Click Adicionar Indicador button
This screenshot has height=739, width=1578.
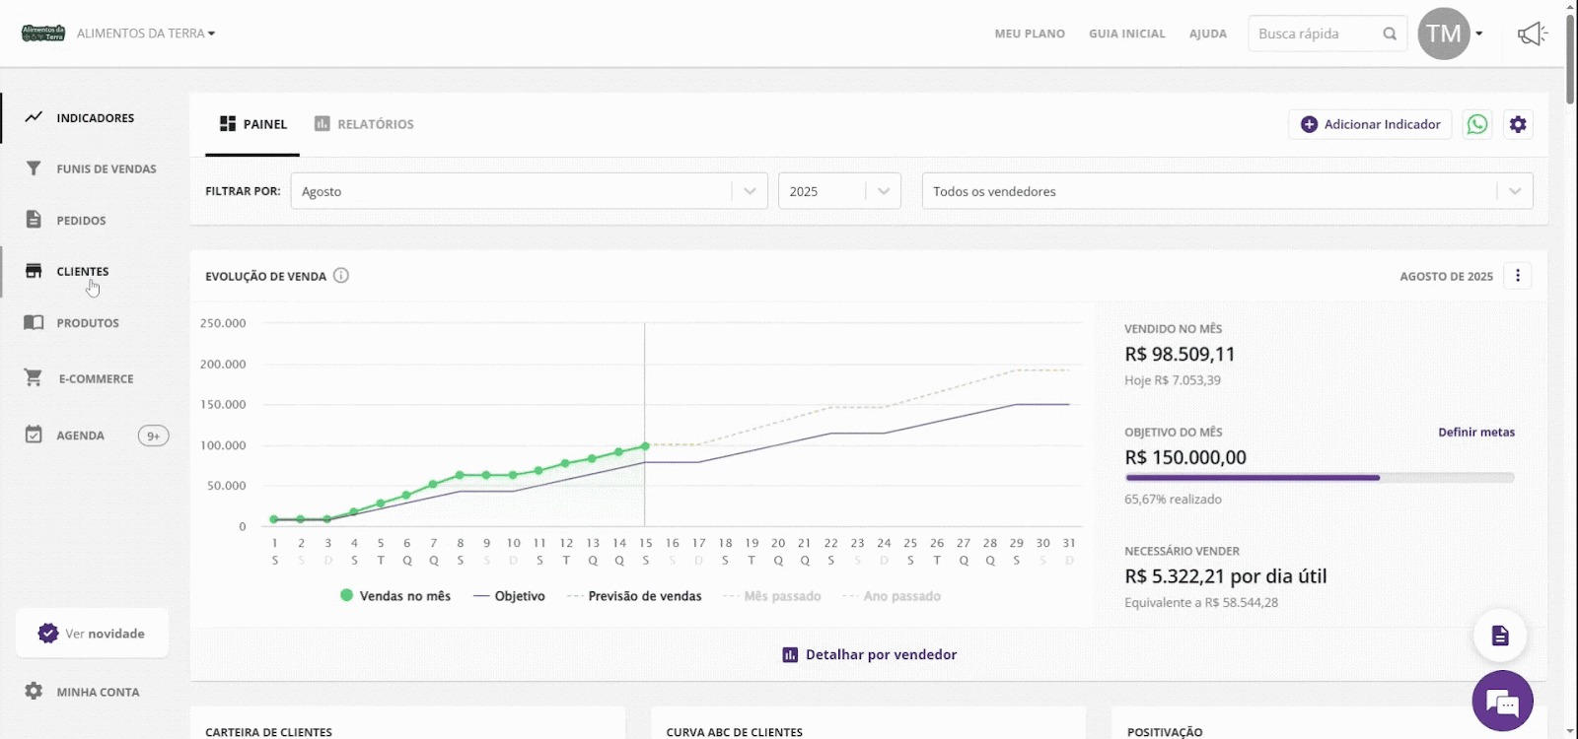pyautogui.click(x=1370, y=124)
